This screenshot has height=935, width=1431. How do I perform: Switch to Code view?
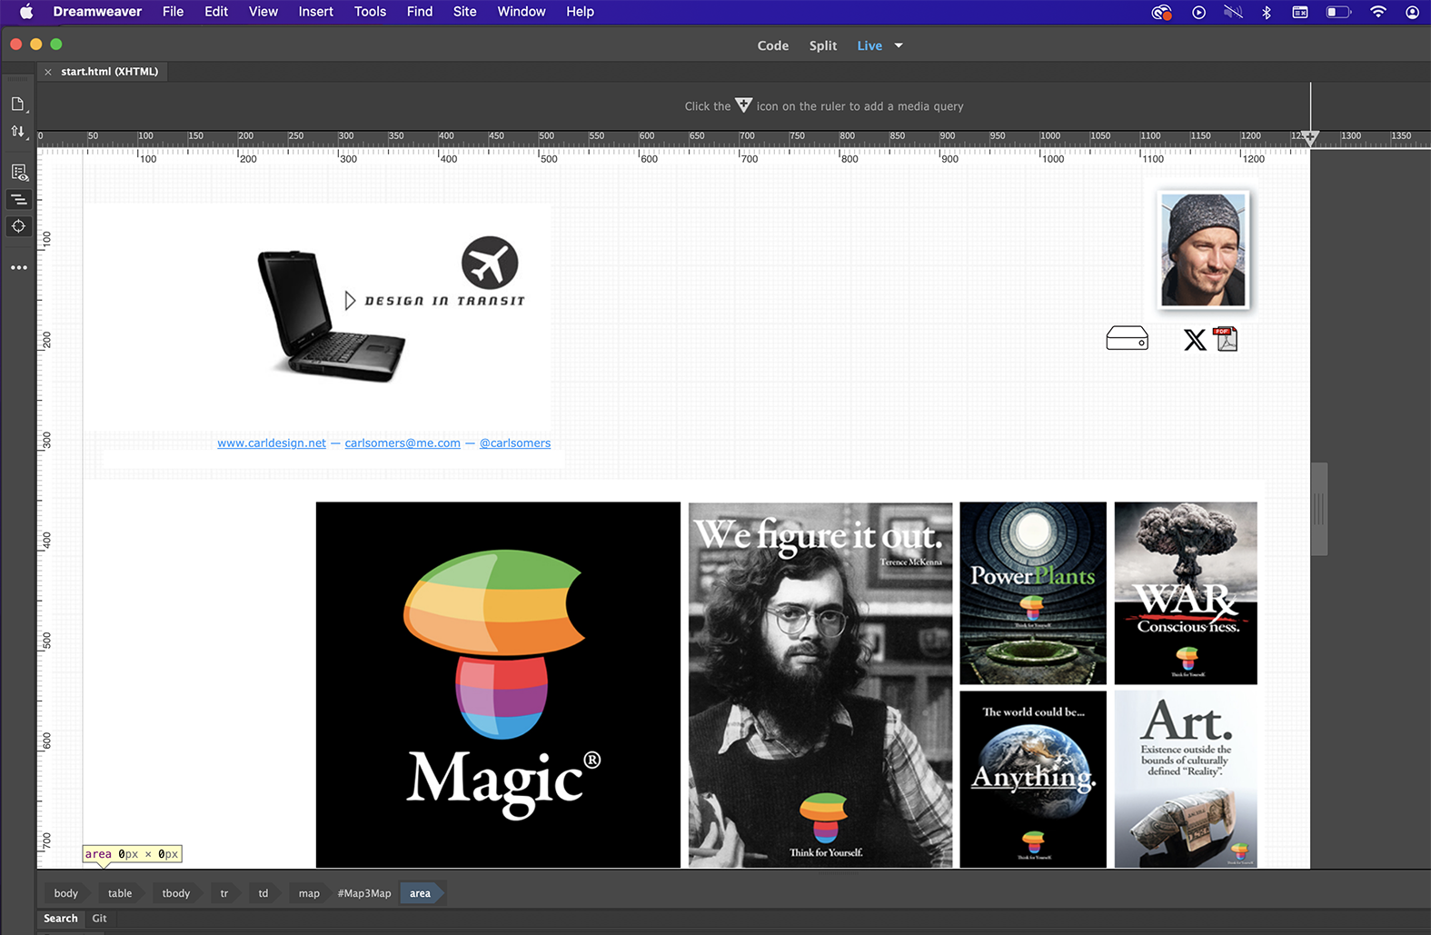[772, 45]
